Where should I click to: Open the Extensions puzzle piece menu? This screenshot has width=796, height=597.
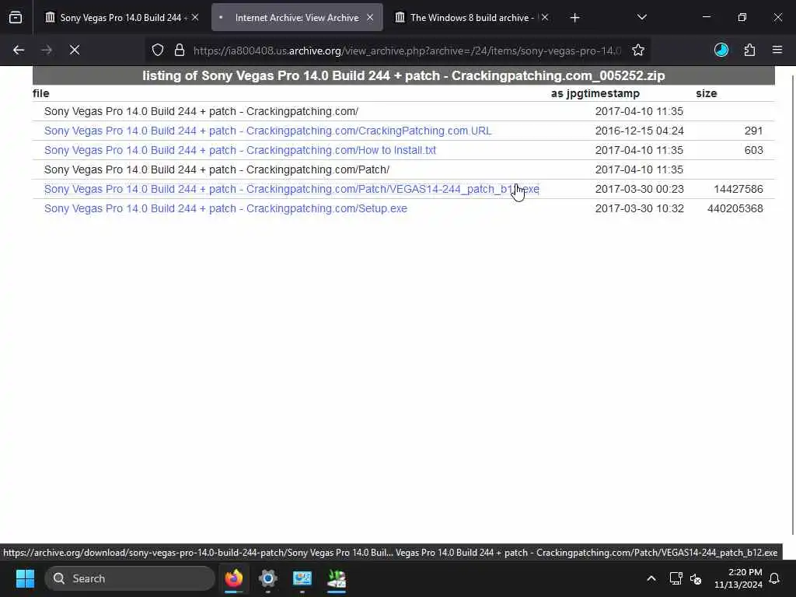tap(749, 50)
